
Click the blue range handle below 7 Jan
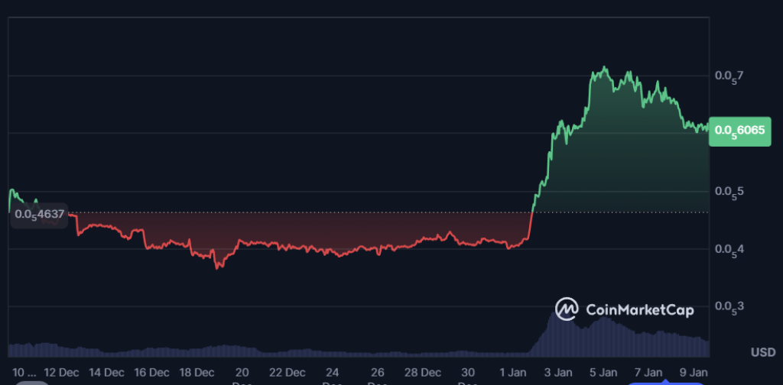click(648, 382)
